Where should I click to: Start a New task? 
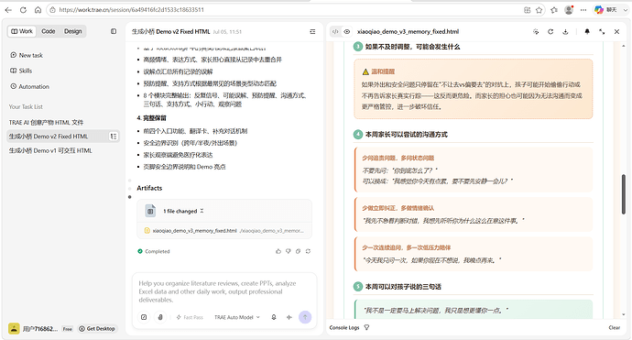point(27,55)
